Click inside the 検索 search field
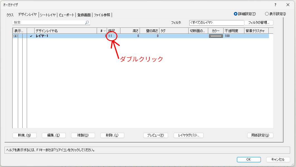 click(x=49, y=23)
